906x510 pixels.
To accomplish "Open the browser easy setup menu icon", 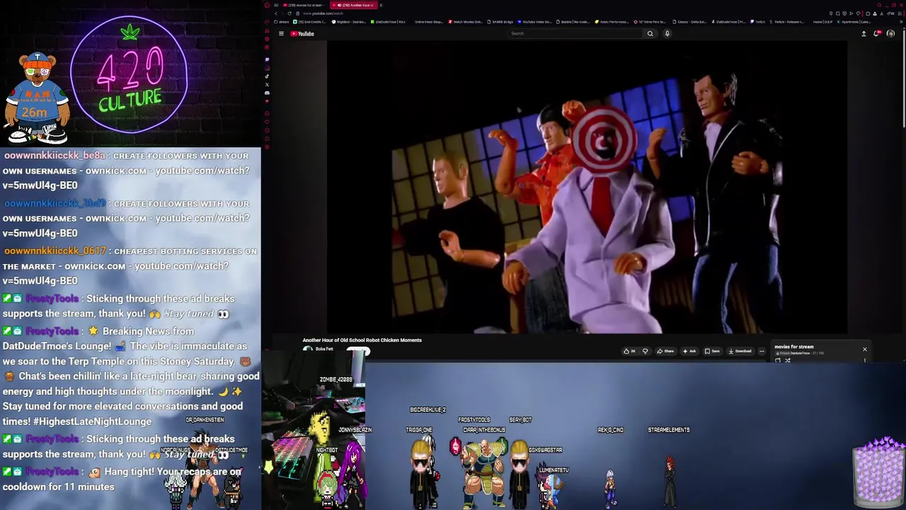I will click(x=900, y=13).
